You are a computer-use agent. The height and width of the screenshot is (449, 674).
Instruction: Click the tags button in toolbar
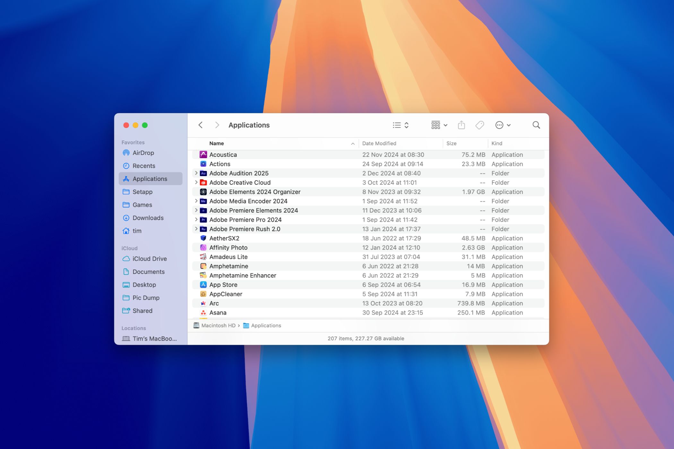tap(480, 125)
